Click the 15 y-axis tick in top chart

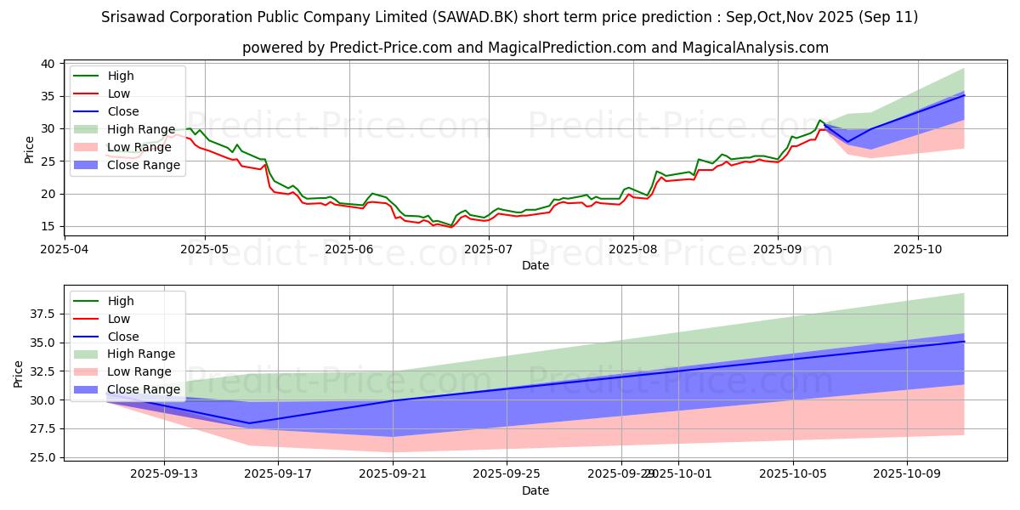[48, 226]
